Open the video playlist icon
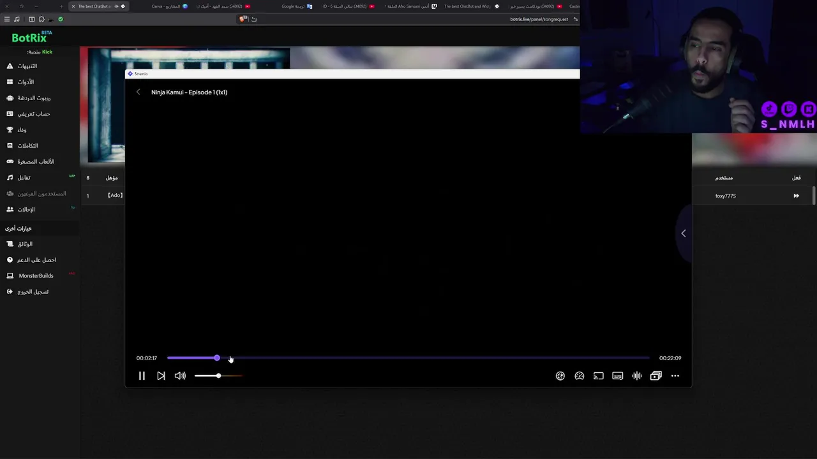Screen dimensions: 817x459 (x=656, y=376)
